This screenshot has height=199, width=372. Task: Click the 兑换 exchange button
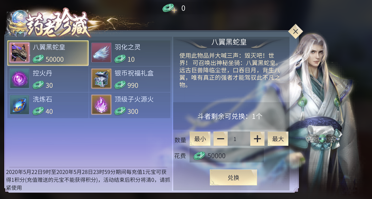233,177
